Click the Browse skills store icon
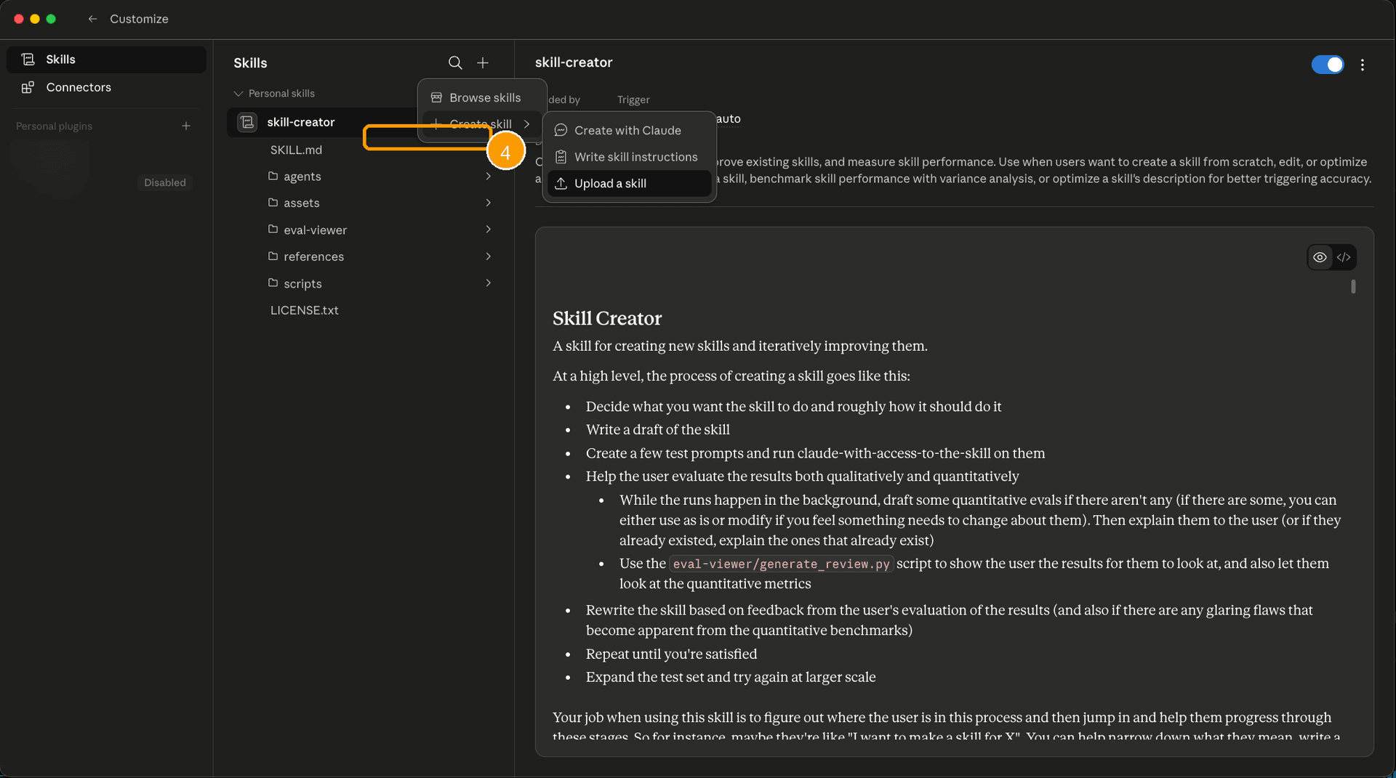Viewport: 1396px width, 778px height. [436, 97]
